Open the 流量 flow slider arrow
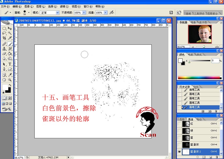 click(105, 12)
